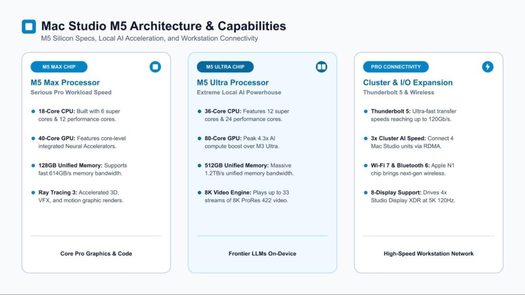Click the 8-Display Support bullet text
This screenshot has width=525, height=295.
[x=413, y=196]
